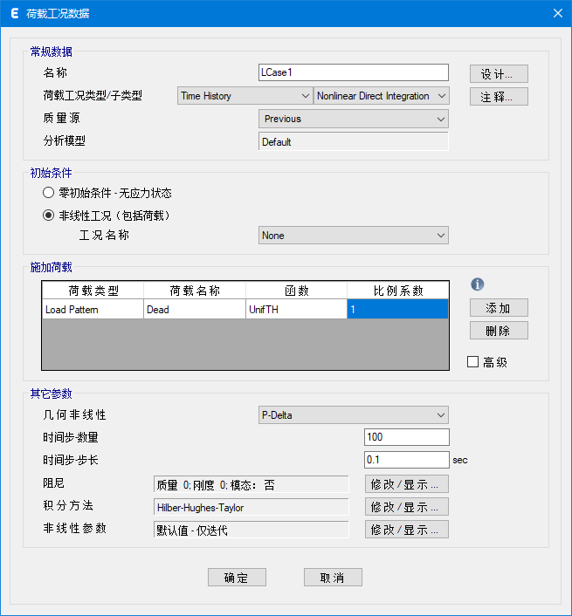572x616 pixels.
Task: Expand the 工况名称 None dropdown
Action: point(354,235)
